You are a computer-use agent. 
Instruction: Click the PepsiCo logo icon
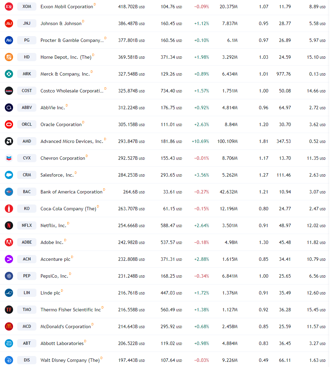coord(9,276)
